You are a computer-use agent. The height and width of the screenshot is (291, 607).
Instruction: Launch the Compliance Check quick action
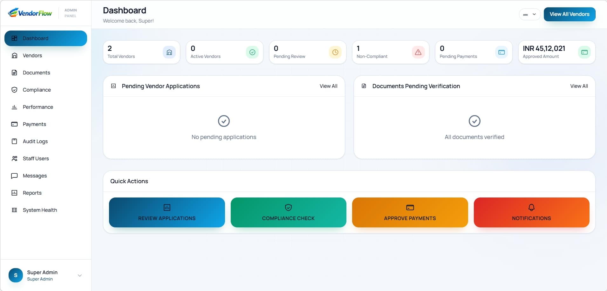(x=288, y=212)
